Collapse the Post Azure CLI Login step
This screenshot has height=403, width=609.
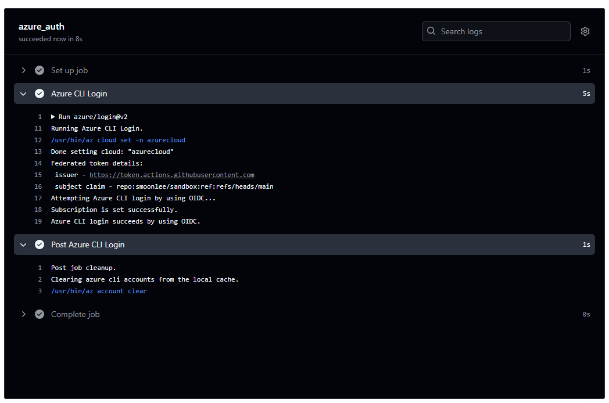point(23,244)
